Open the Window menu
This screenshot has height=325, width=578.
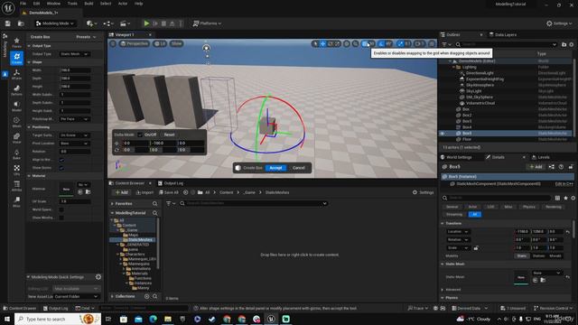pyautogui.click(x=53, y=4)
